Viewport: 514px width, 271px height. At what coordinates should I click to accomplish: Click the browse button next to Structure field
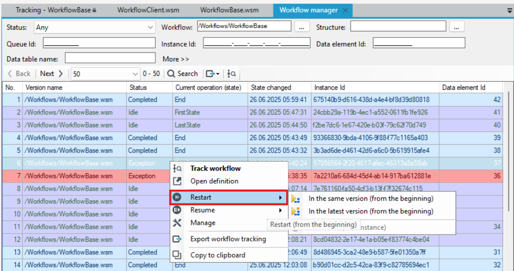[456, 26]
